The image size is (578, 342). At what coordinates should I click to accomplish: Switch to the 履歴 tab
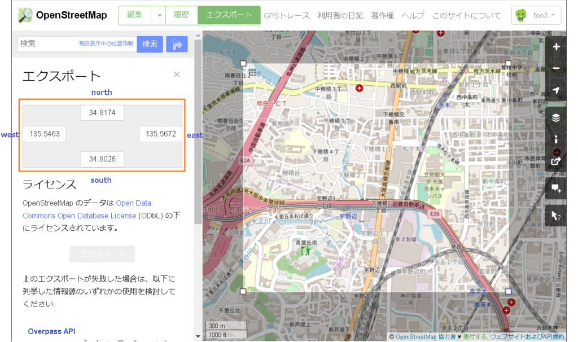[x=181, y=15]
